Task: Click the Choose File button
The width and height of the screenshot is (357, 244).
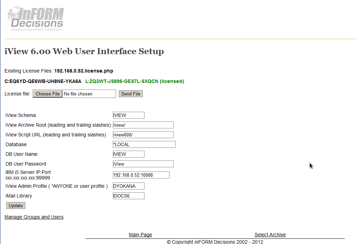Action: coord(48,94)
